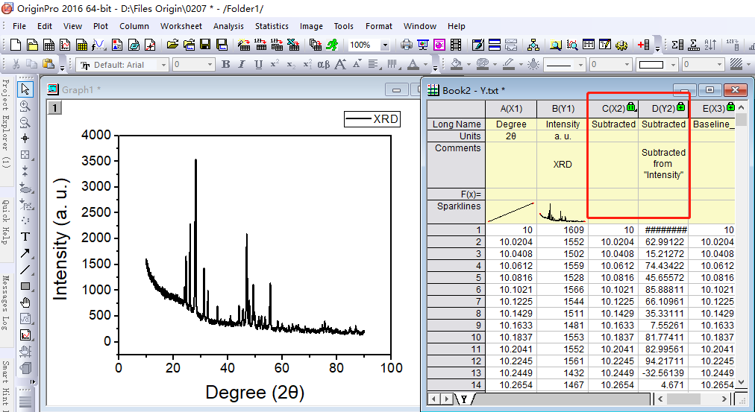
Task: Click the Paste clipboard icon
Action: (48, 64)
